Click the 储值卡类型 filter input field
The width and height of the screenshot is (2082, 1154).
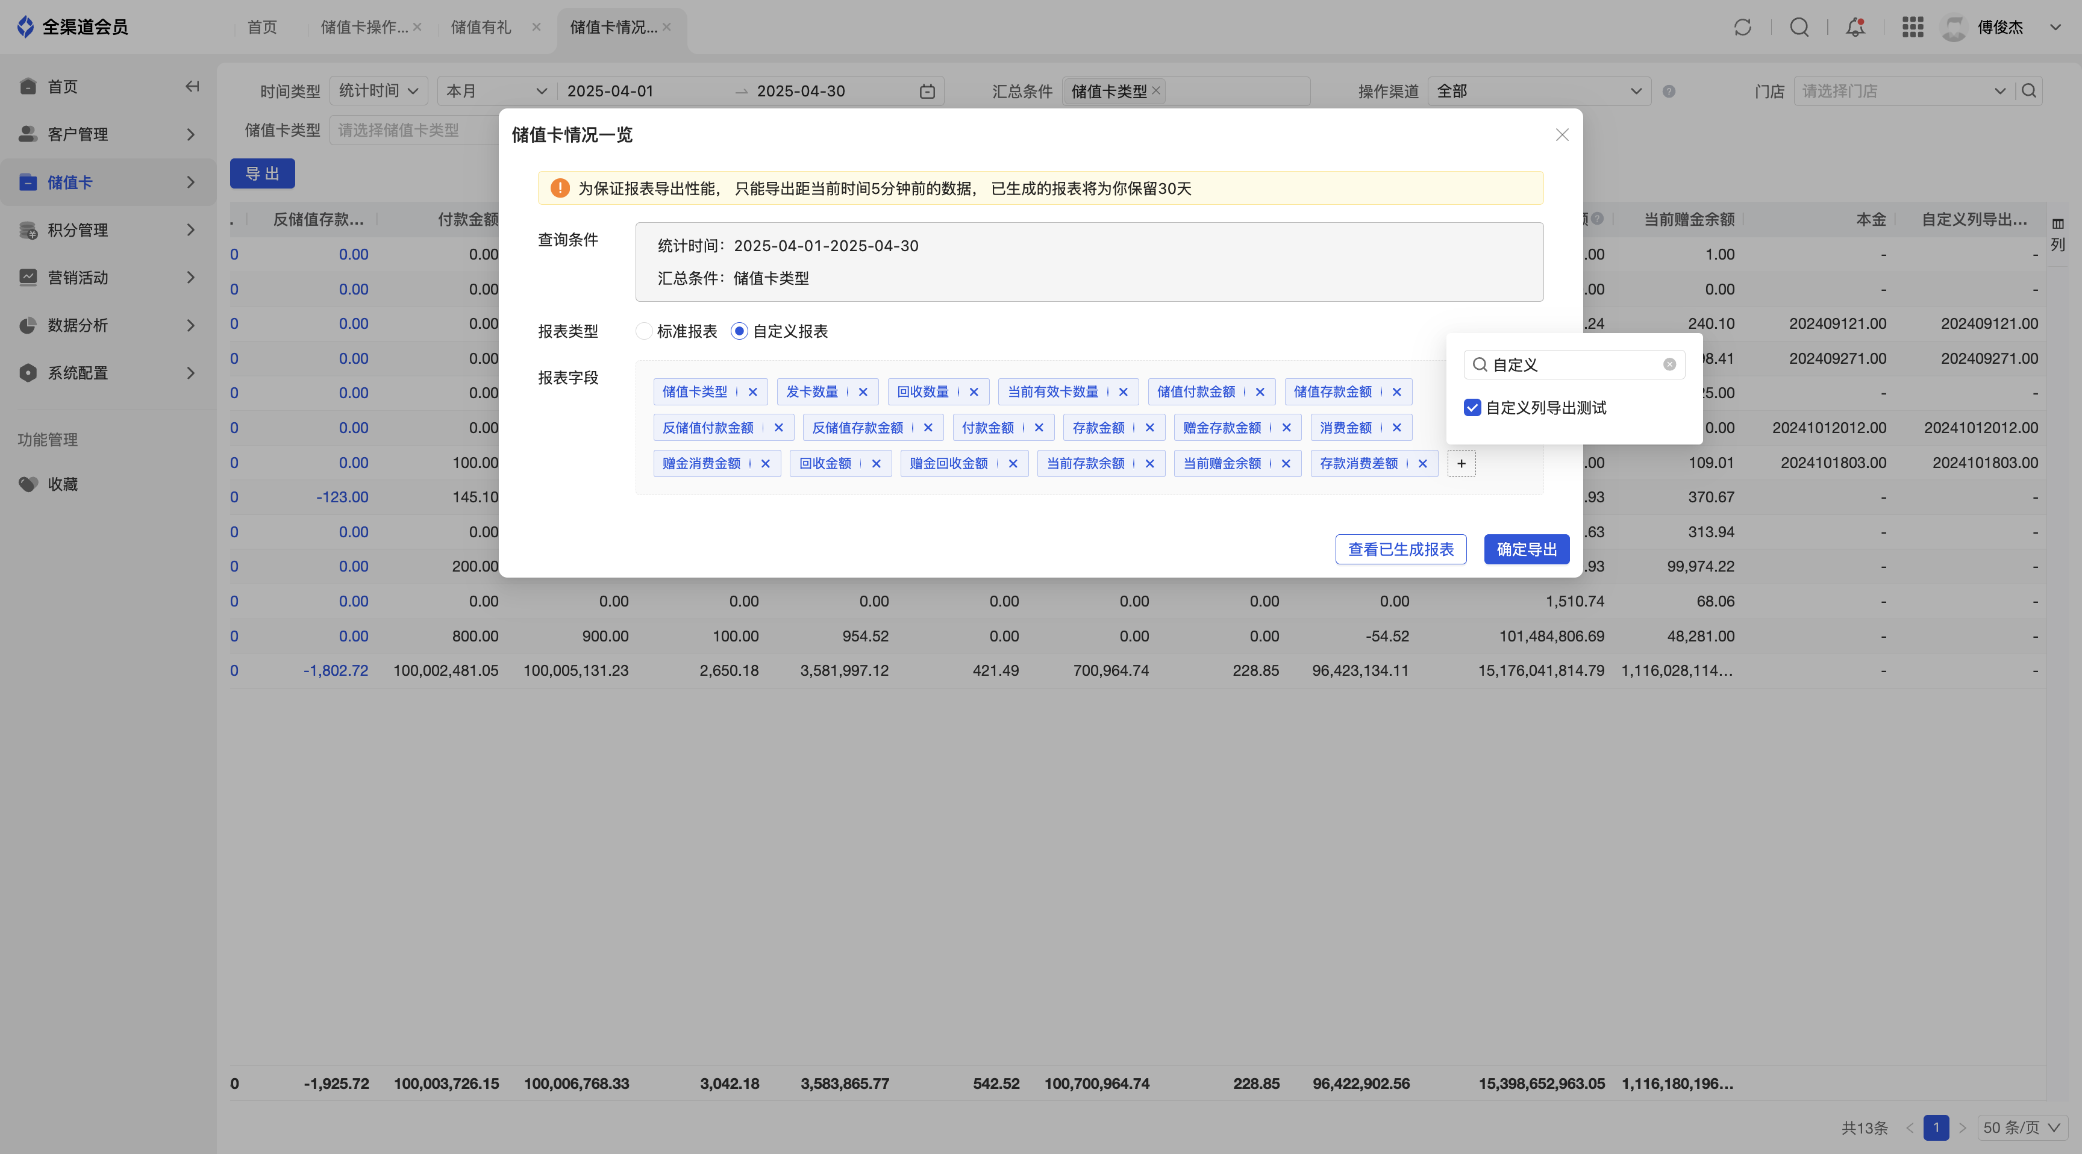click(414, 130)
